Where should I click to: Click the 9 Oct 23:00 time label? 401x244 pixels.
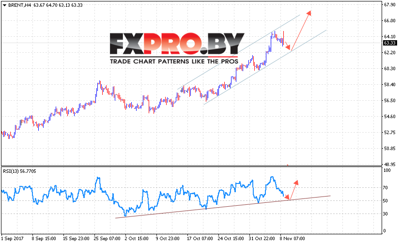[x=168, y=239]
